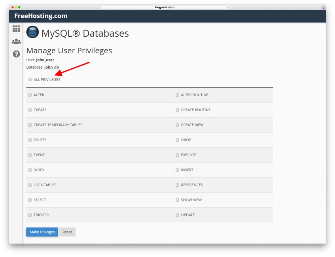Image resolution: width=335 pixels, height=257 pixels.
Task: Toggle CREATE TEMPORARY TABLES checkbox
Action: pos(30,125)
